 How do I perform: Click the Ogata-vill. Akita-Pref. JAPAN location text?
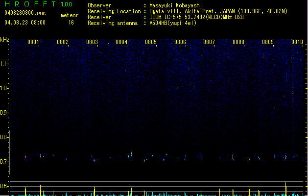pos(218,11)
